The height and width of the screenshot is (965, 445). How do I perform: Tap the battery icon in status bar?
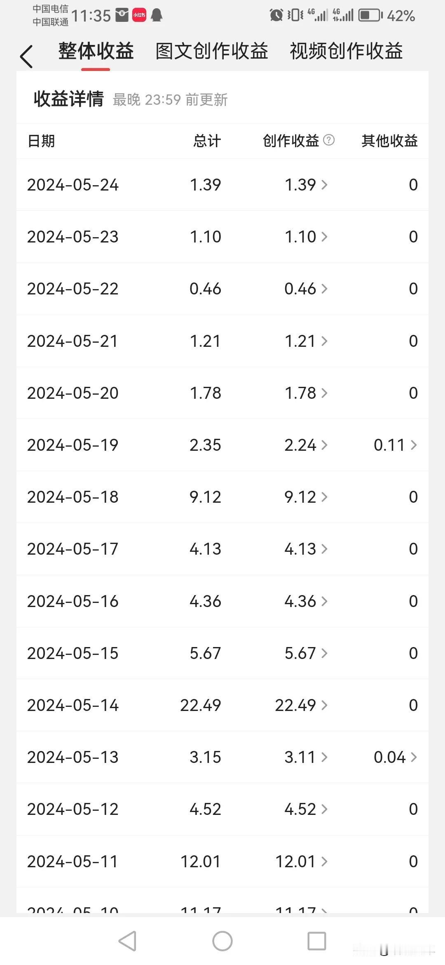(370, 16)
